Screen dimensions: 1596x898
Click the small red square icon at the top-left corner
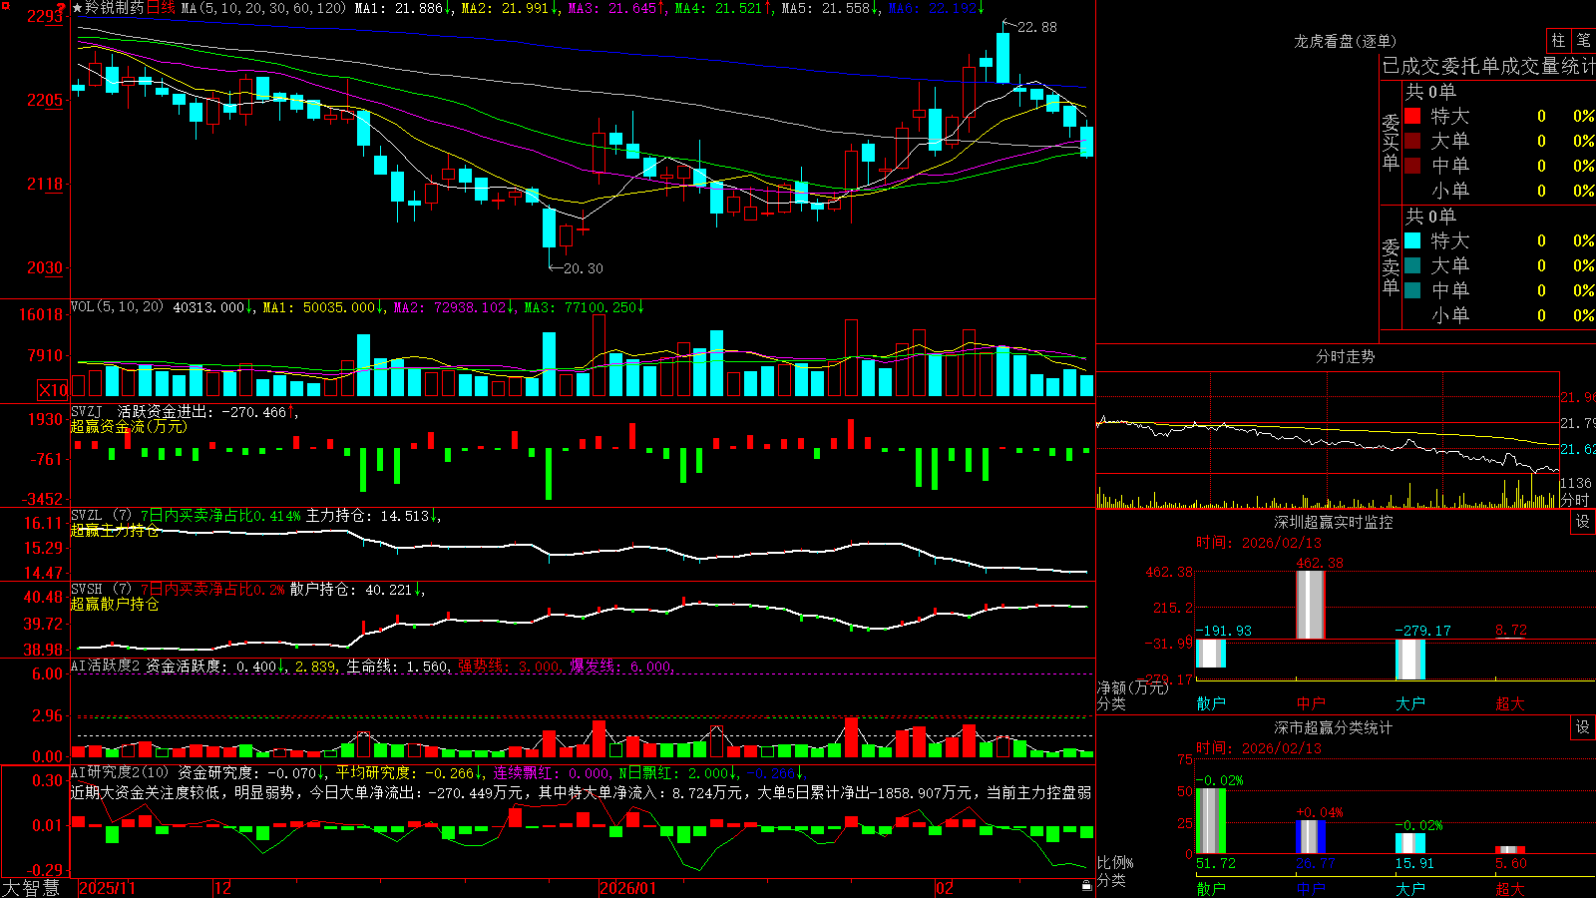(5, 5)
